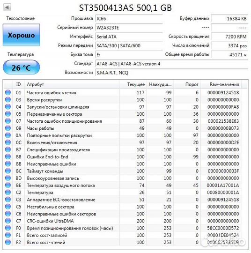Image resolution: width=251 pixels, height=253 pixels.
Task: Click the Буква тома field E:
Action: [x=129, y=55]
